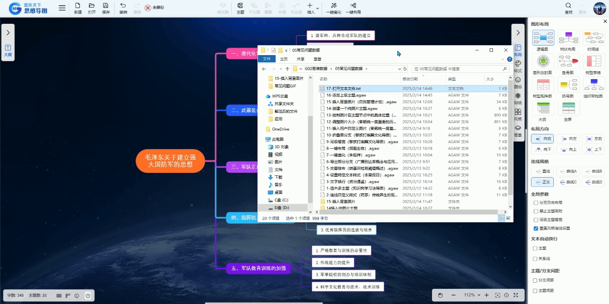
Task: Expand the left 大纲 panel chevron
Action: (x=8, y=33)
